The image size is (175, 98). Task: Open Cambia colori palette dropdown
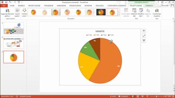(x=24, y=13)
